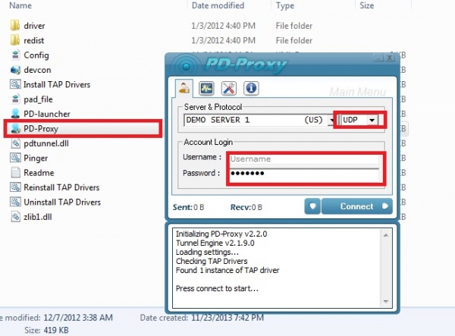This screenshot has width=455, height=336.
Task: Click the Install TAP Drivers file name
Action: [57, 84]
